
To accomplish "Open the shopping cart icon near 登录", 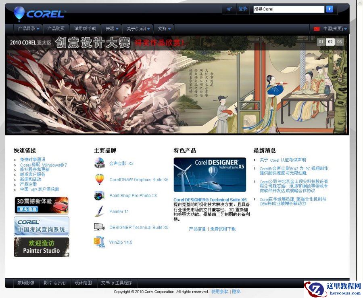I will (229, 8).
